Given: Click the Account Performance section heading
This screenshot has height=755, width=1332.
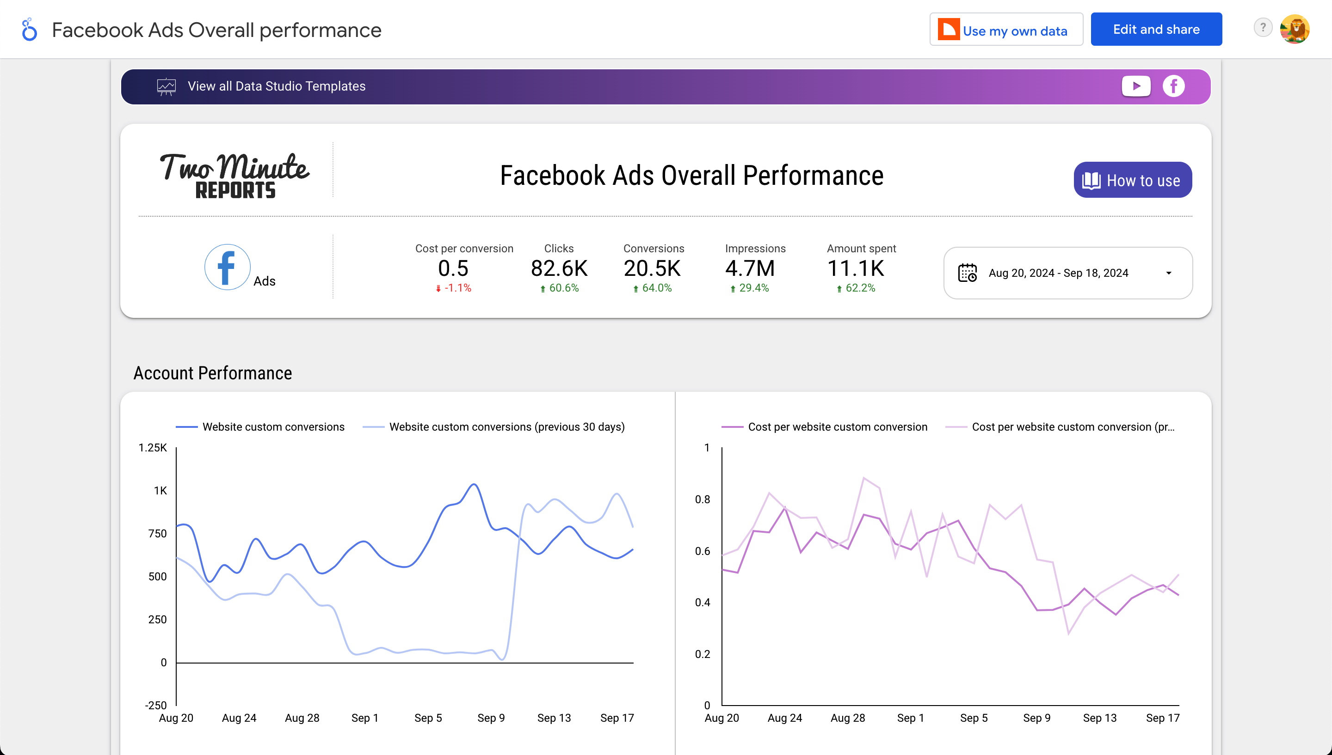Looking at the screenshot, I should (x=213, y=373).
